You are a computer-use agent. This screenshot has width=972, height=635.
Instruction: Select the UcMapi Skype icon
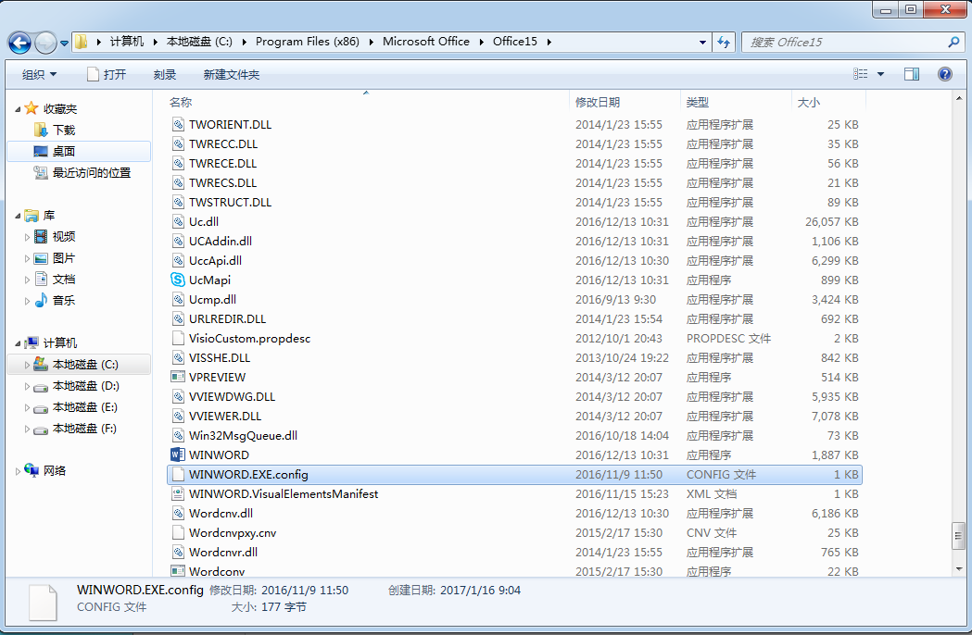click(179, 280)
